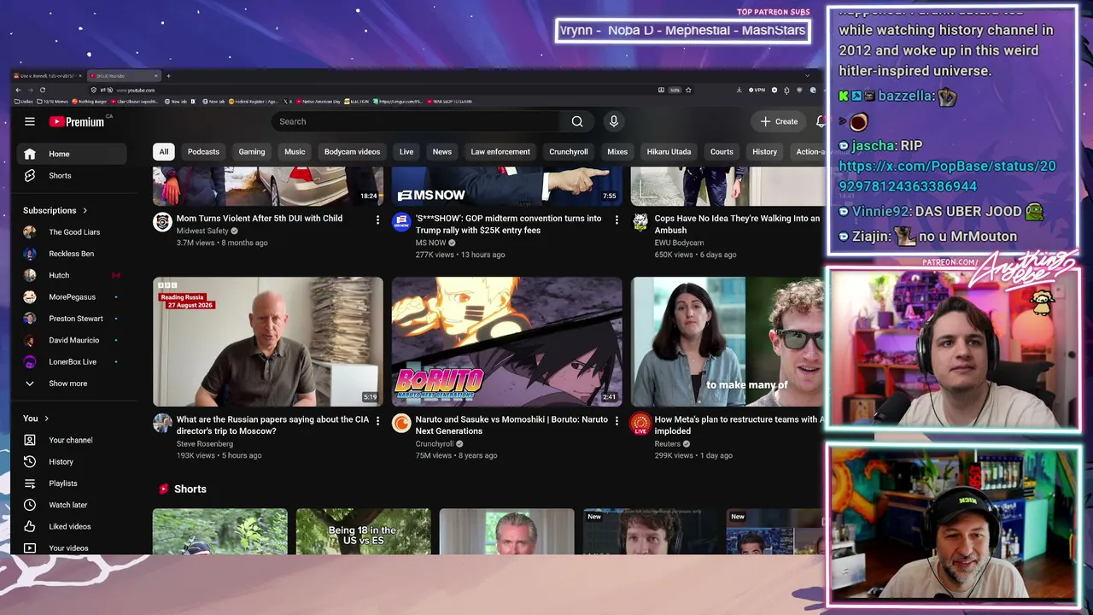Open a new browser tab
This screenshot has width=1093, height=615.
(168, 76)
